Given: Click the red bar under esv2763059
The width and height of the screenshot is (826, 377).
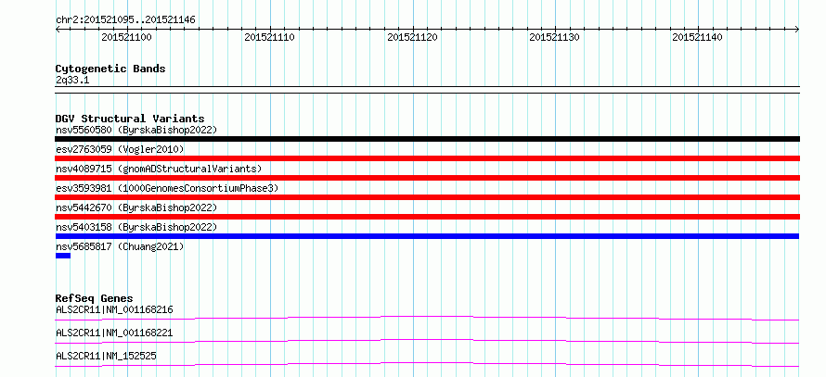Looking at the screenshot, I should tap(427, 158).
